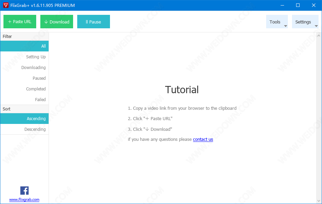322x204 pixels.
Task: Click the 'Click "↓ Download"' step text
Action: point(150,129)
